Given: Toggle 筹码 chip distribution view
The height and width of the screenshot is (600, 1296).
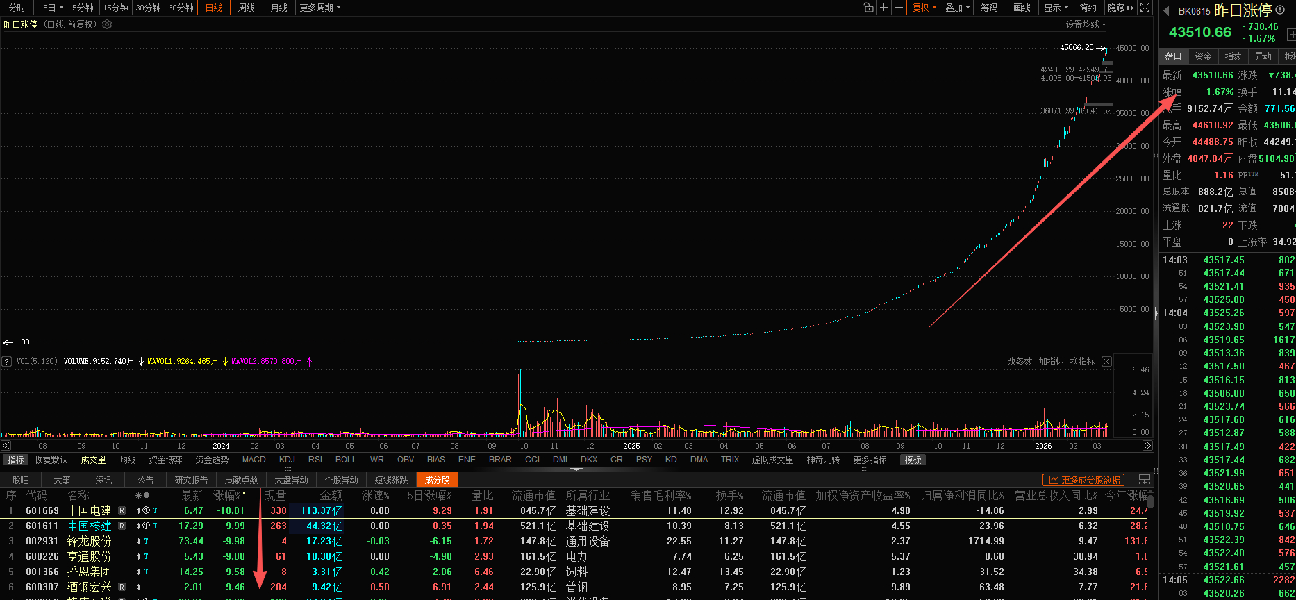Looking at the screenshot, I should click(x=989, y=8).
